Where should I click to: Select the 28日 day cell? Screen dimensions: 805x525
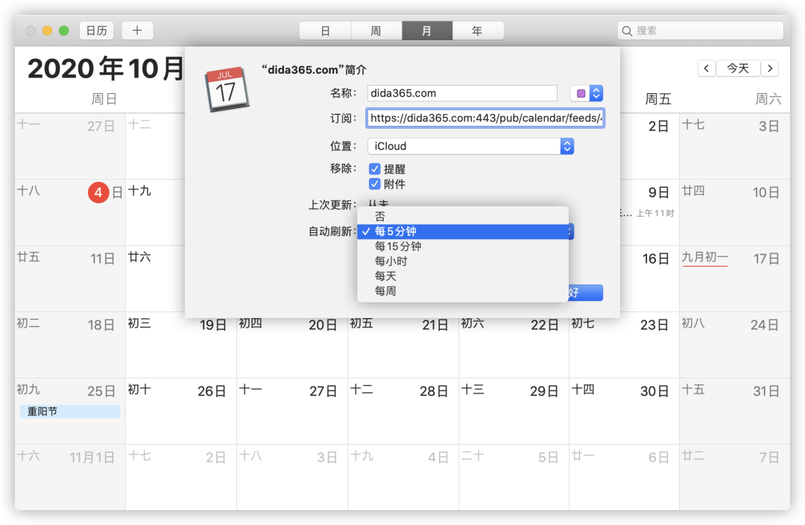403,411
